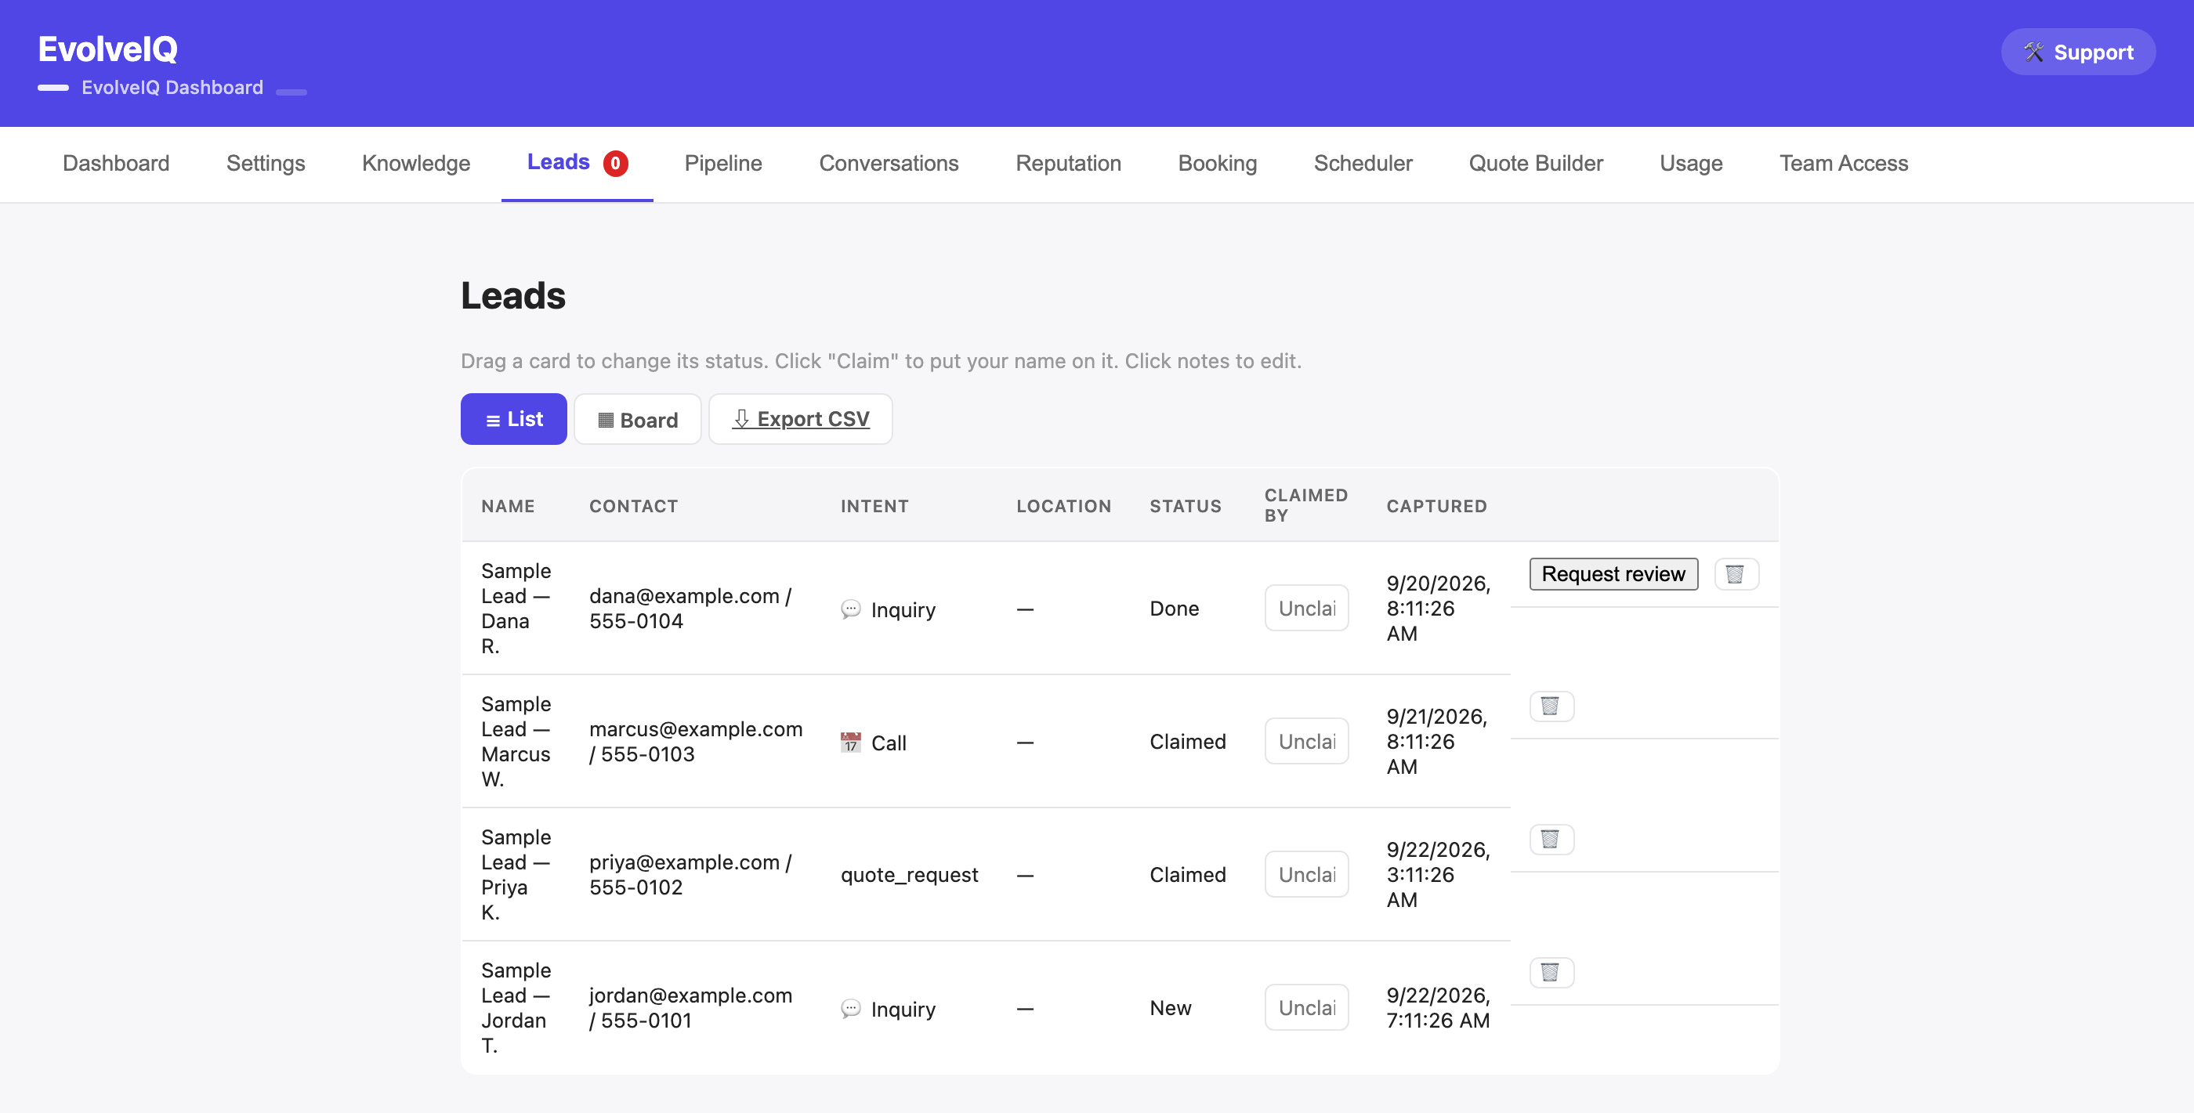Delete the Dana R. lead with trash icon
This screenshot has width=2194, height=1113.
point(1736,574)
